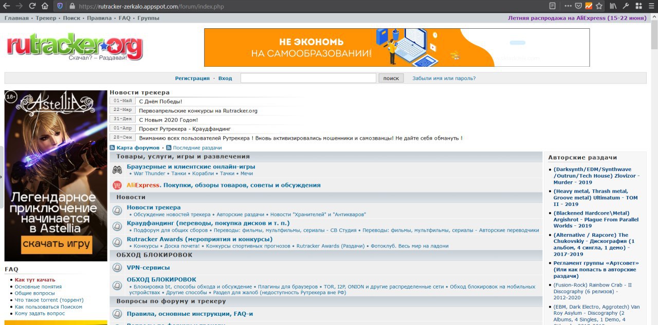Click the forum icon next to Краудфандинг
Image resolution: width=658 pixels, height=325 pixels.
[x=117, y=226]
